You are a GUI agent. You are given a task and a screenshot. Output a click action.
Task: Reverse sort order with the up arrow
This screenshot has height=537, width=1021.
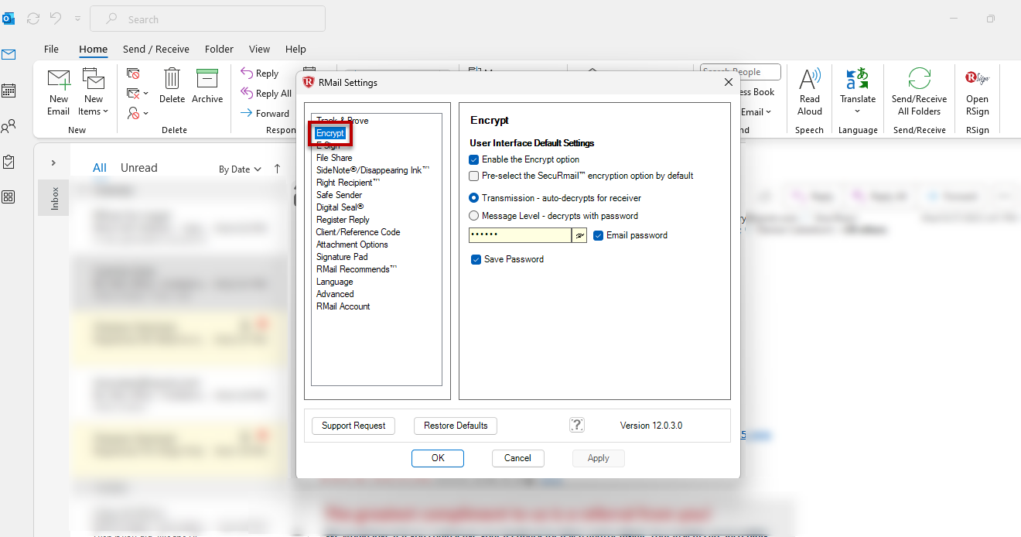(278, 169)
